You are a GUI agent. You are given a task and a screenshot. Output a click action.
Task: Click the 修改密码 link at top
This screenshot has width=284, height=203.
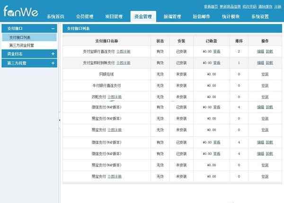(x=249, y=7)
